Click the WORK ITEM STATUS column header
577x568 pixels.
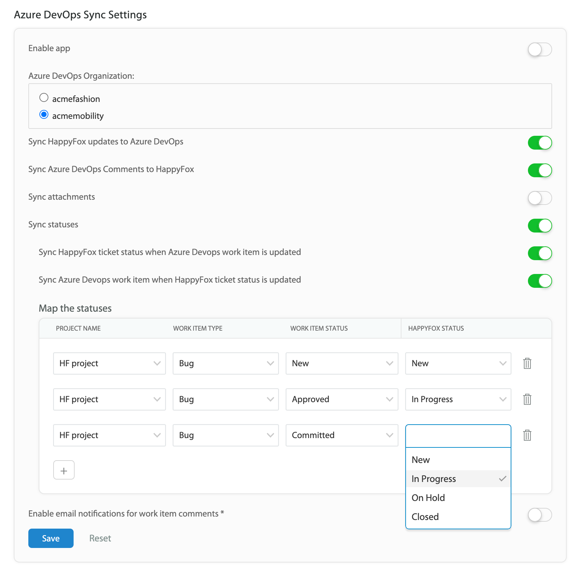tap(319, 328)
